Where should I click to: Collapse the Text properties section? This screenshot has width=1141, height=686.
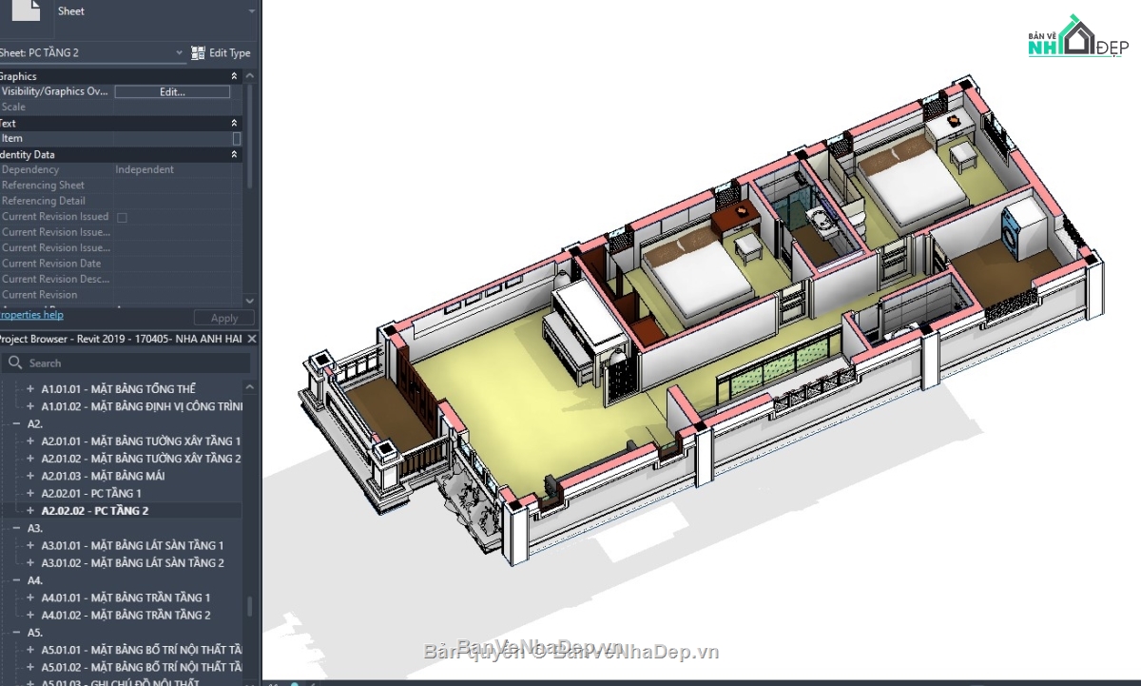(x=234, y=123)
